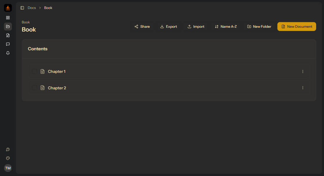Open the three-dot menu for Chapter 1
The height and width of the screenshot is (176, 324).
(x=303, y=71)
